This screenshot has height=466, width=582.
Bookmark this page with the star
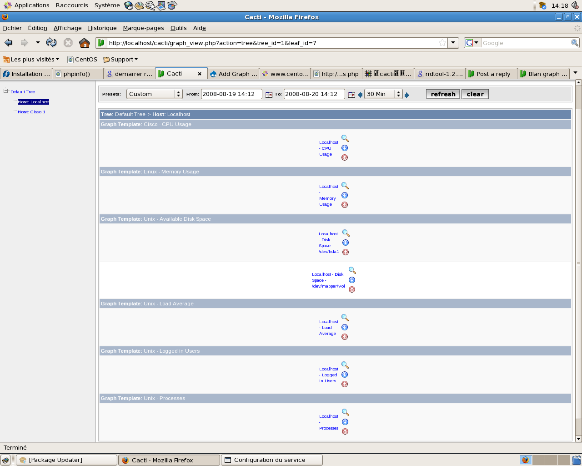[x=442, y=43]
